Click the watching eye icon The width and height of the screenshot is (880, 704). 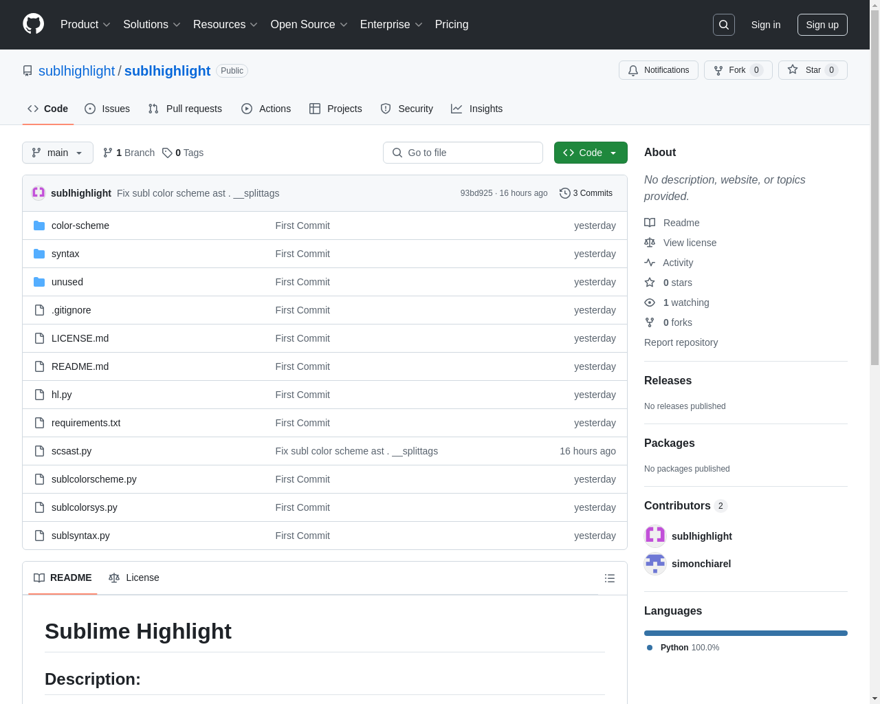650,302
